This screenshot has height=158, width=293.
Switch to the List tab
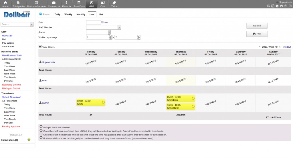tap(101, 14)
